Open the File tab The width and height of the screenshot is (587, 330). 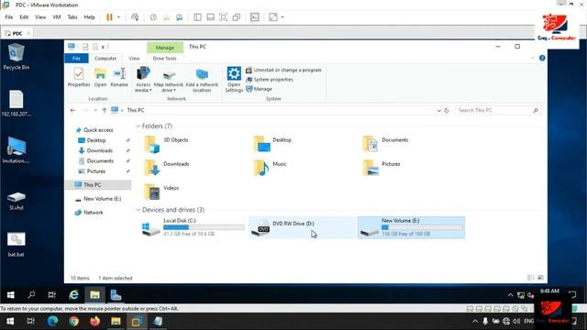pyautogui.click(x=76, y=59)
